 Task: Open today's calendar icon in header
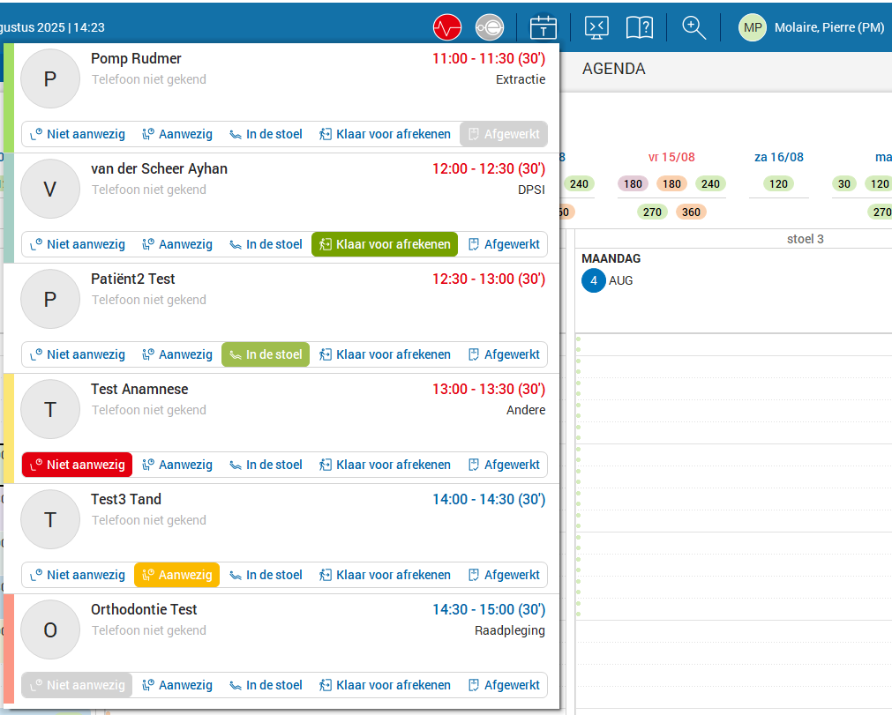click(x=543, y=27)
